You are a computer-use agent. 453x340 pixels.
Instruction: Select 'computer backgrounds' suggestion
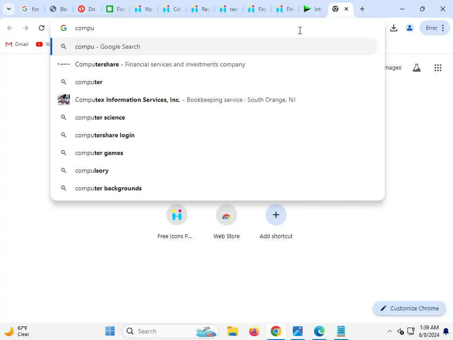pos(214,188)
